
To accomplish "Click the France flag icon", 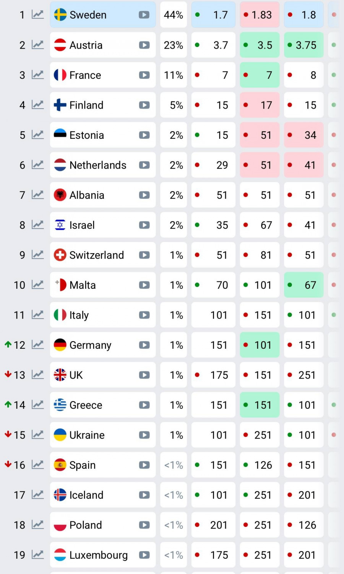I will 60,75.
